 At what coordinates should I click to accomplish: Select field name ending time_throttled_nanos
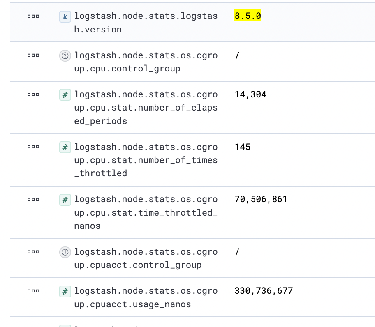pyautogui.click(x=146, y=212)
